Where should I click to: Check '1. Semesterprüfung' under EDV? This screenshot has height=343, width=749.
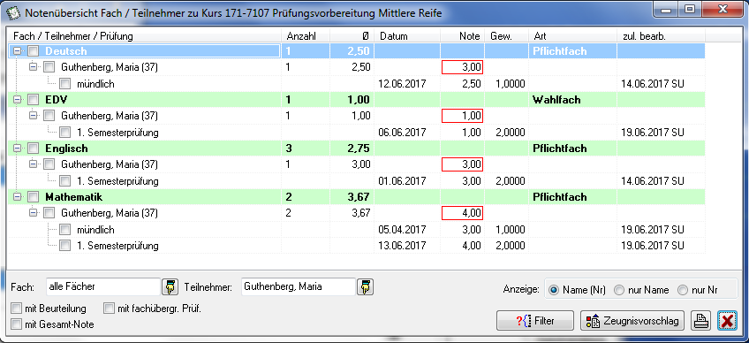tap(65, 132)
